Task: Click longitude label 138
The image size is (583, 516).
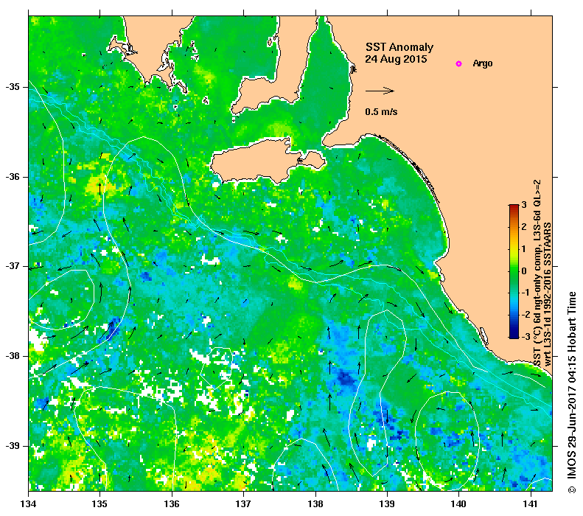Action: [315, 504]
